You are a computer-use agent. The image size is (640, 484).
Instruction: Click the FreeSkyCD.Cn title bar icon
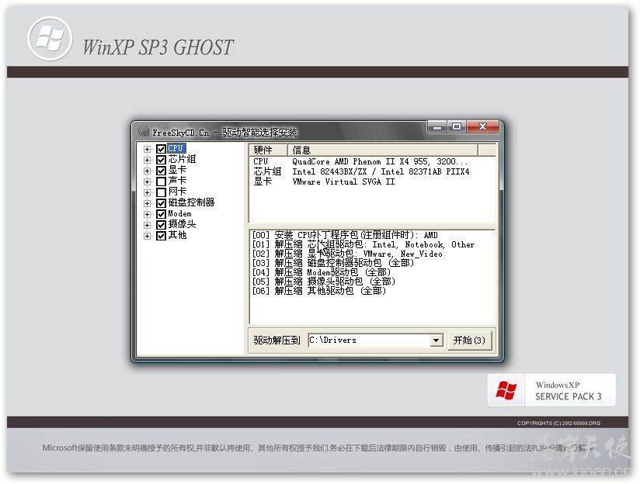(x=143, y=131)
